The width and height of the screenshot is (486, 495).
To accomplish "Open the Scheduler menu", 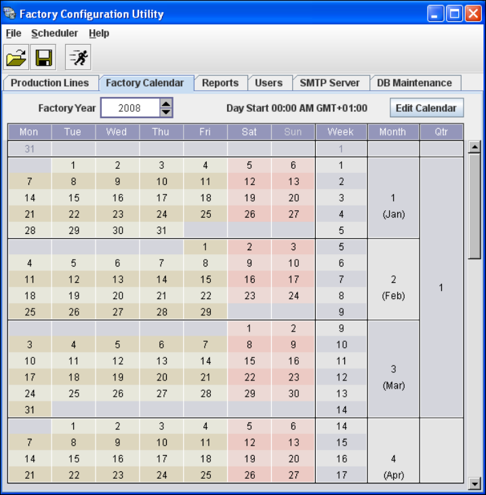I will (x=54, y=33).
